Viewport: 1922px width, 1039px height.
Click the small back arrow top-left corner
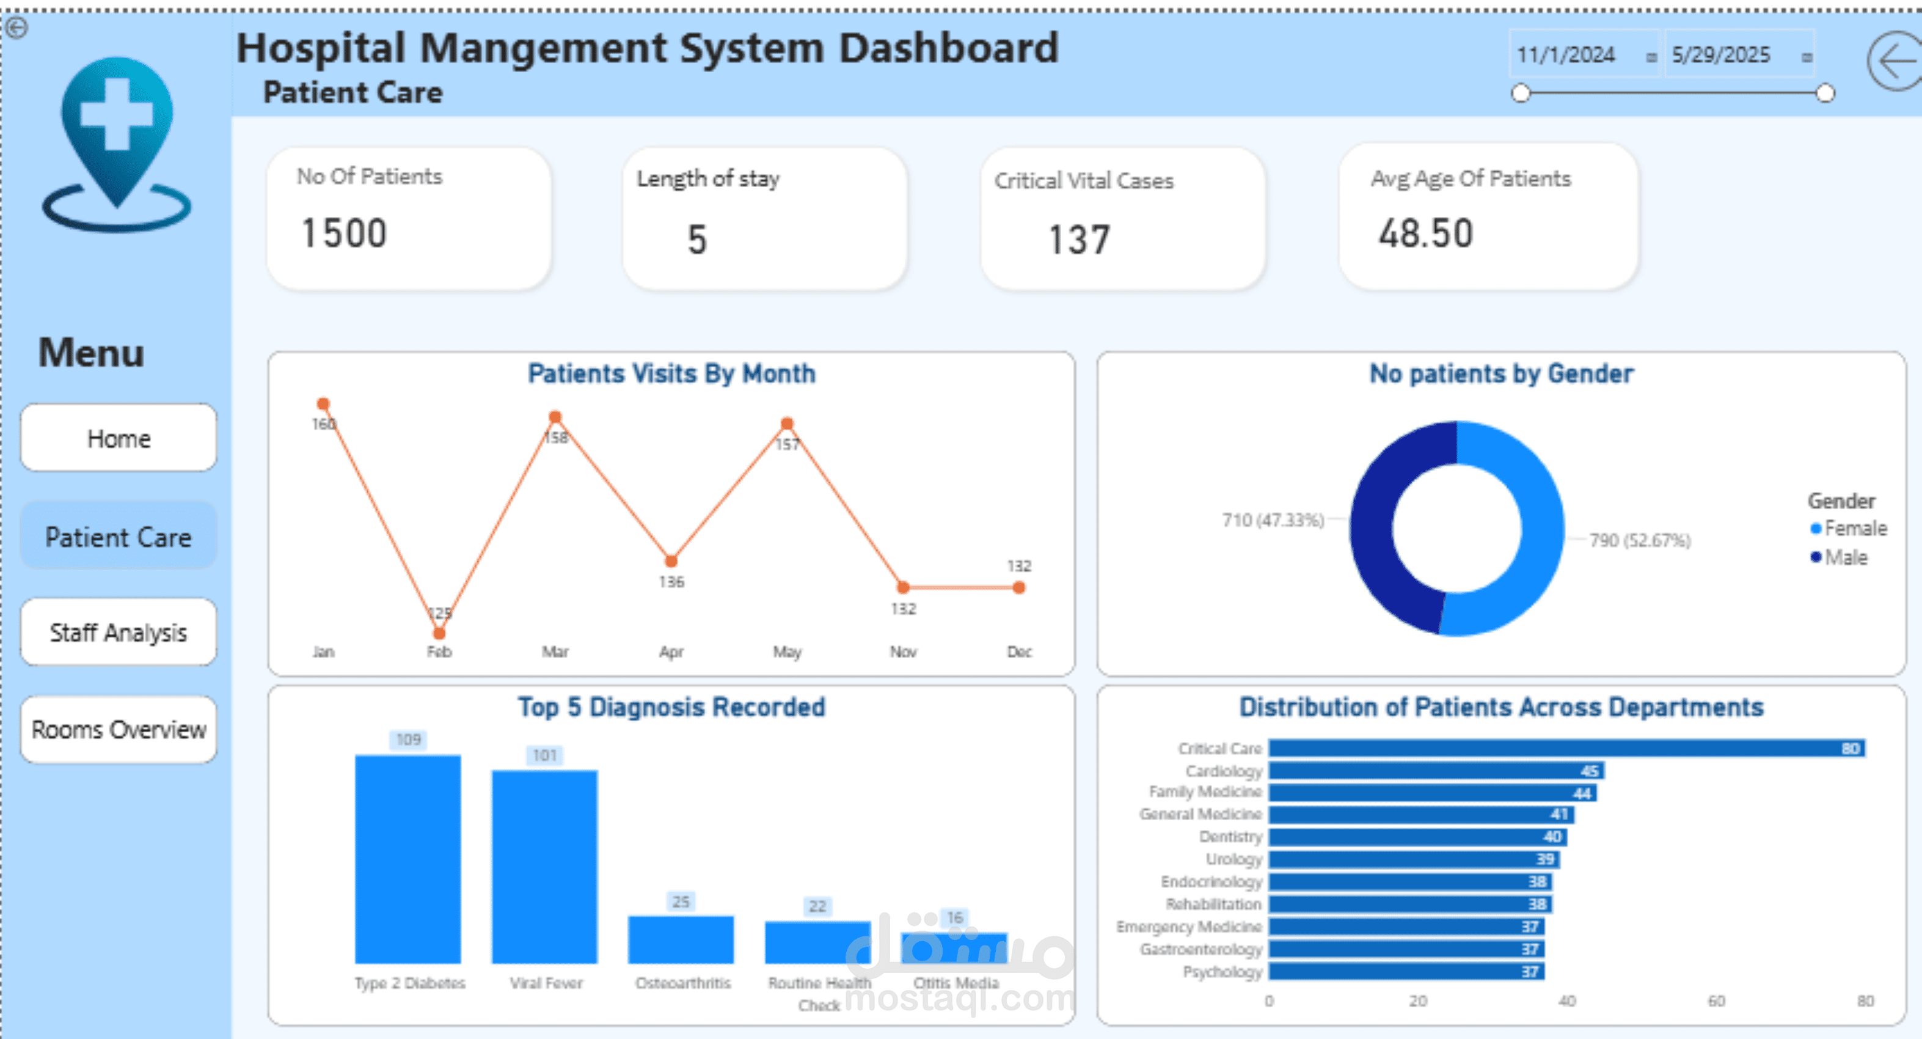(x=16, y=28)
